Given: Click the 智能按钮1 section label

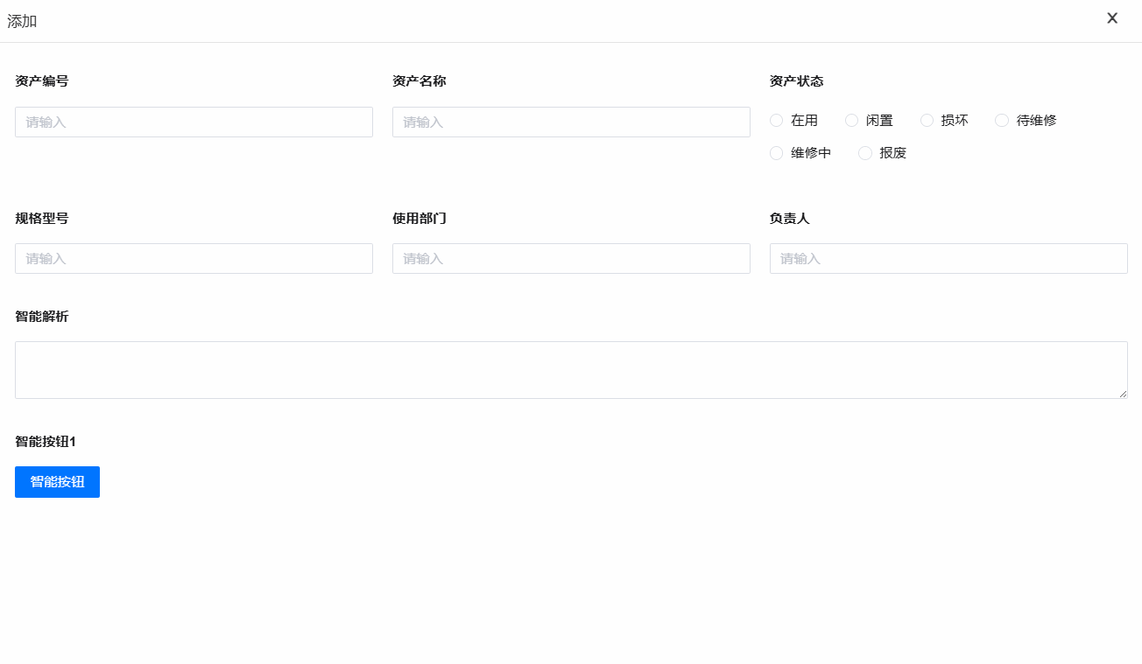Looking at the screenshot, I should 45,442.
